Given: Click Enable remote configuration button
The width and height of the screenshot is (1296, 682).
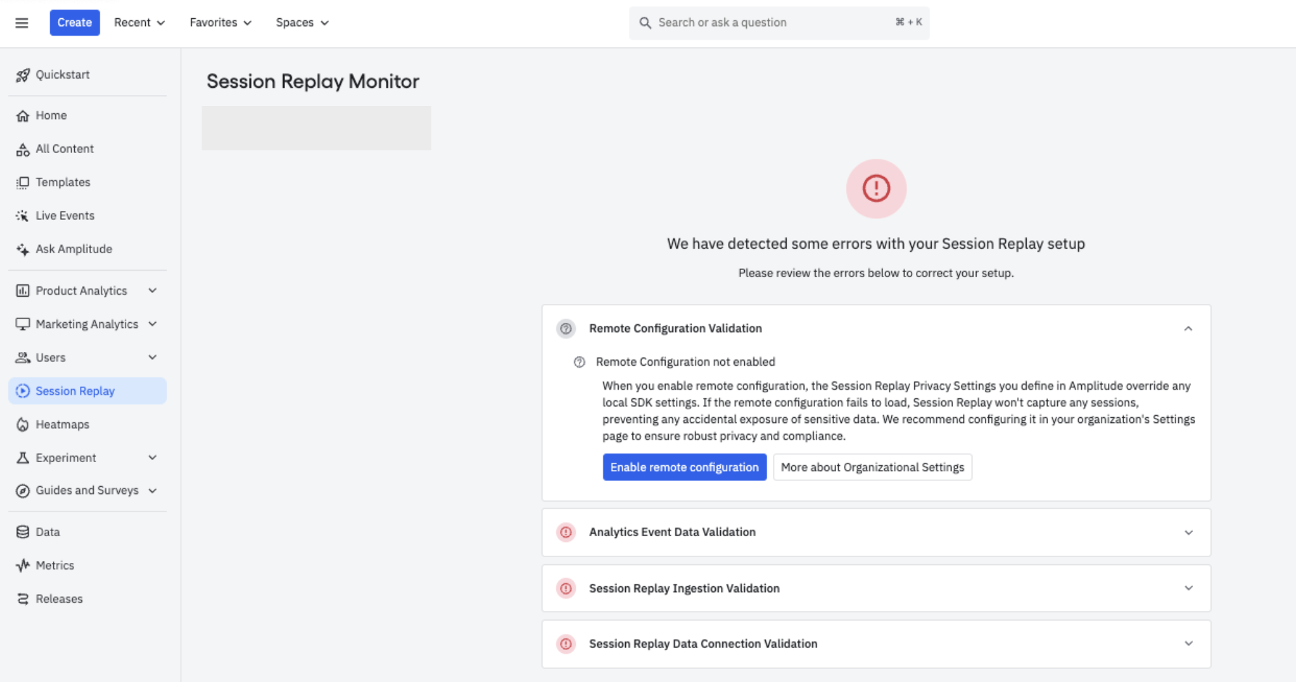Looking at the screenshot, I should point(684,467).
